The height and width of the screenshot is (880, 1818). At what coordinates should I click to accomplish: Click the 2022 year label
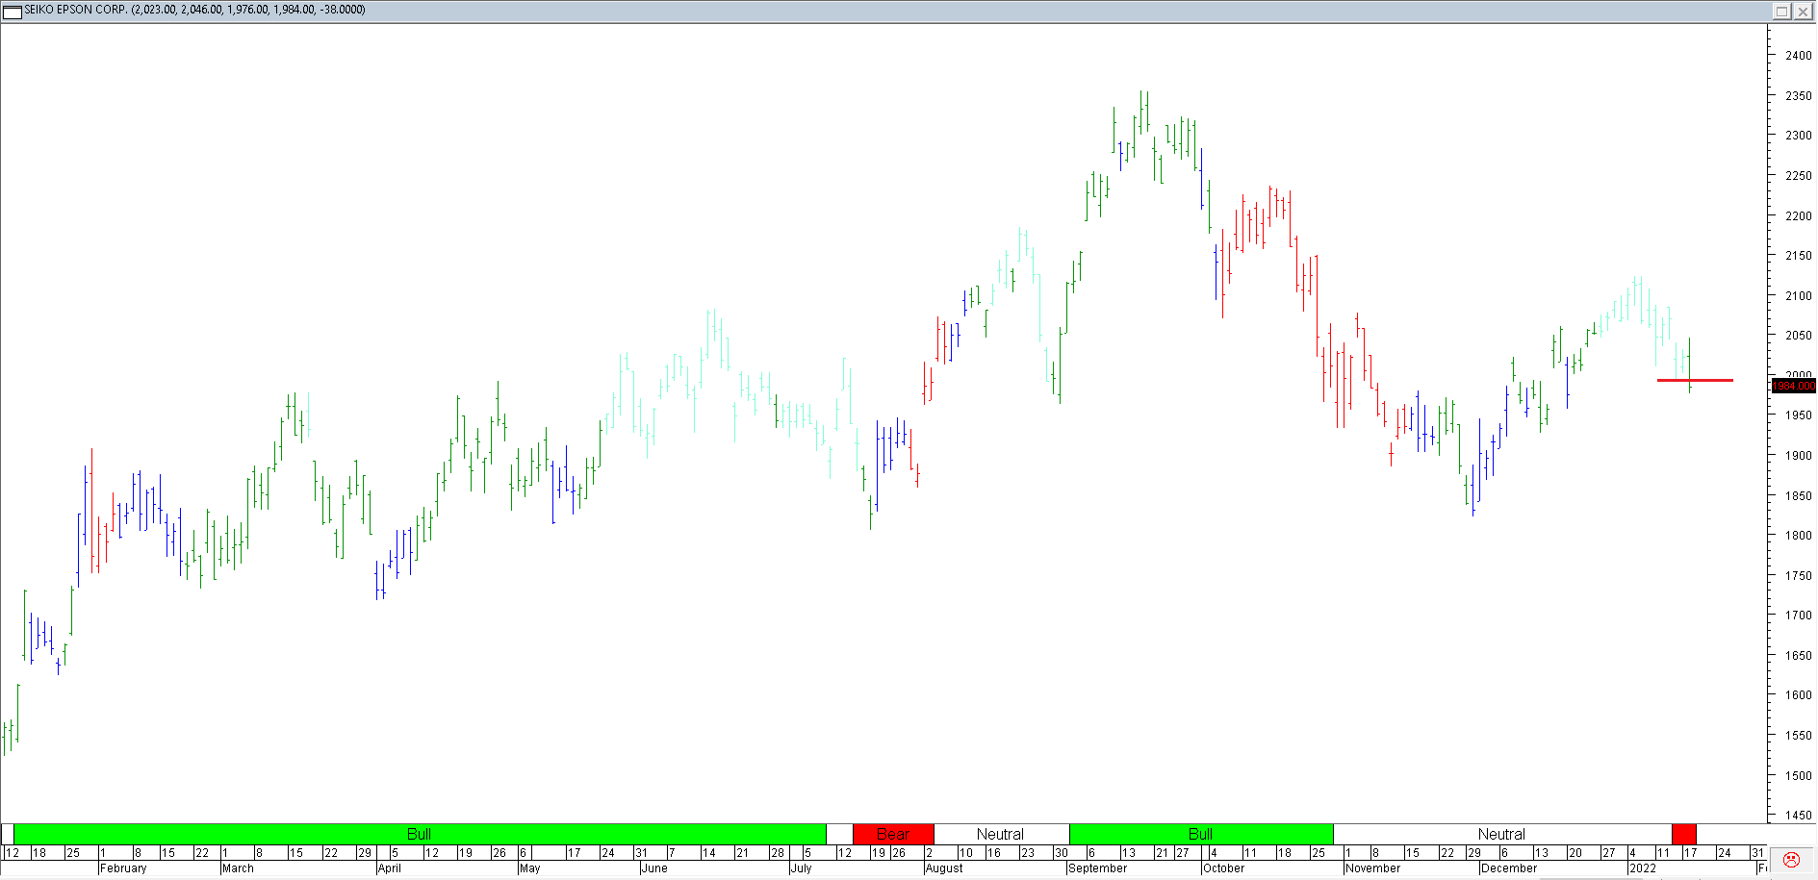pos(1643,868)
